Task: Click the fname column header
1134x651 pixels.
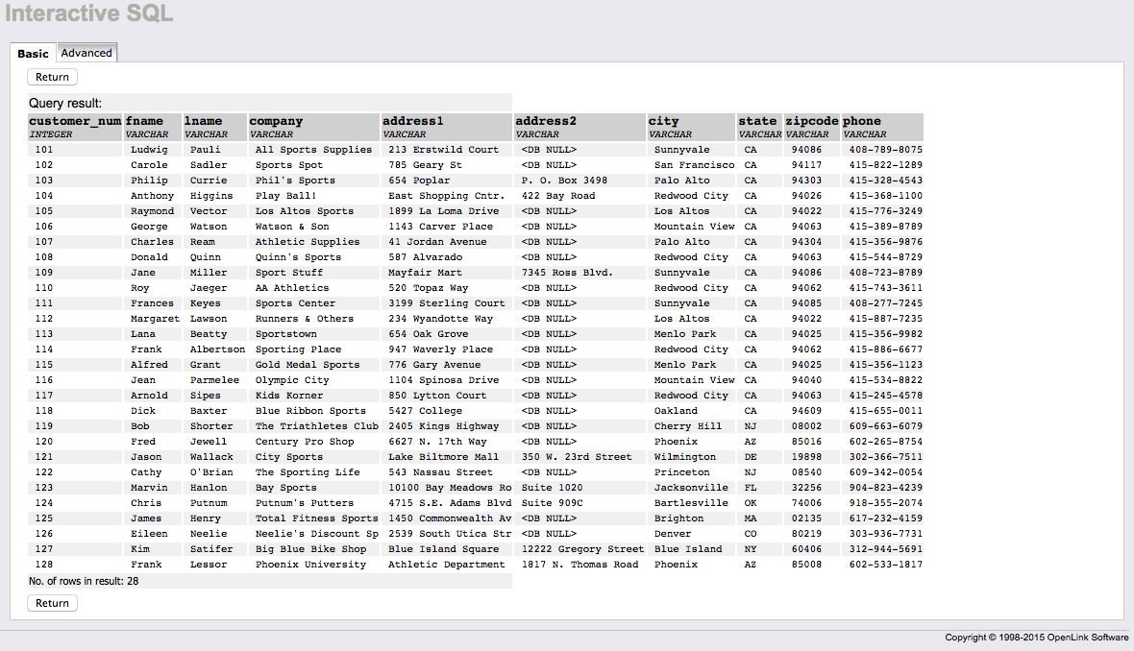Action: (144, 121)
